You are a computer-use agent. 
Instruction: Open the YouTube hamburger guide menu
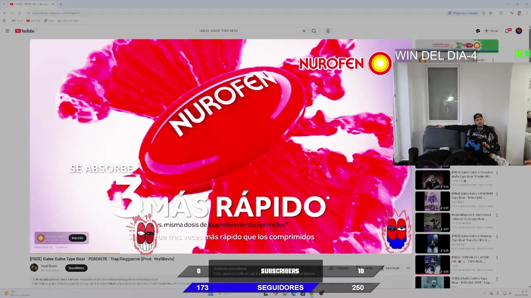(x=7, y=31)
